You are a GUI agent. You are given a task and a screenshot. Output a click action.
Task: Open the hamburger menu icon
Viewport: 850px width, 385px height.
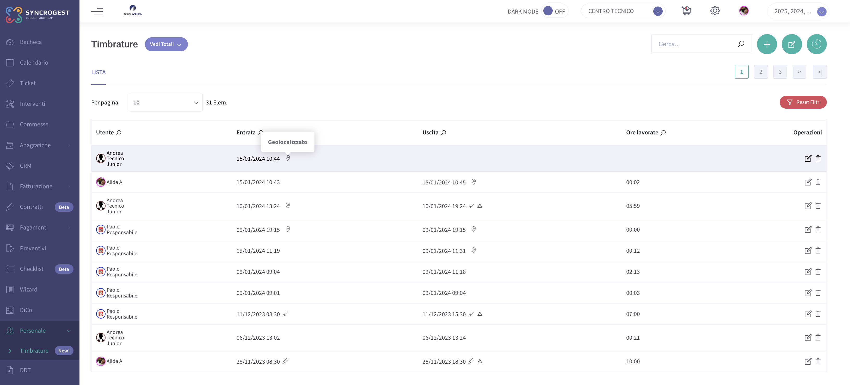click(97, 11)
